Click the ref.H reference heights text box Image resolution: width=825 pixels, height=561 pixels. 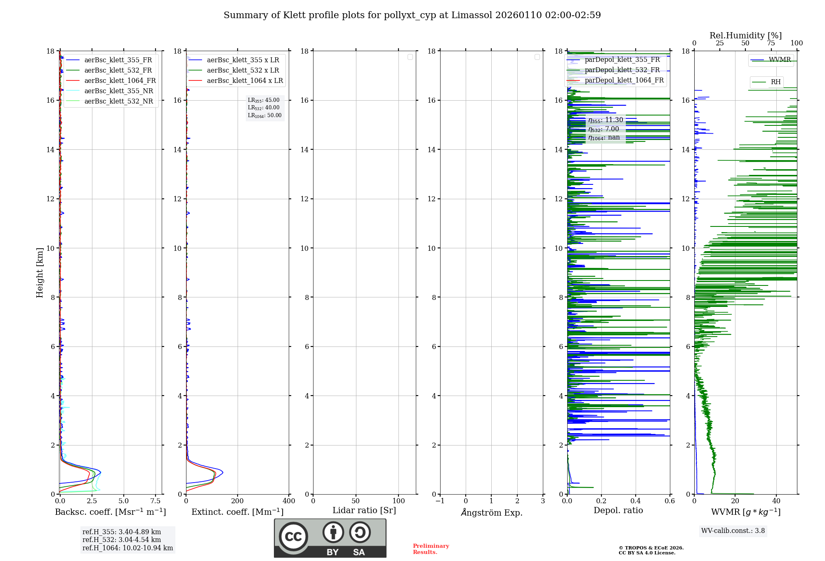pos(127,540)
